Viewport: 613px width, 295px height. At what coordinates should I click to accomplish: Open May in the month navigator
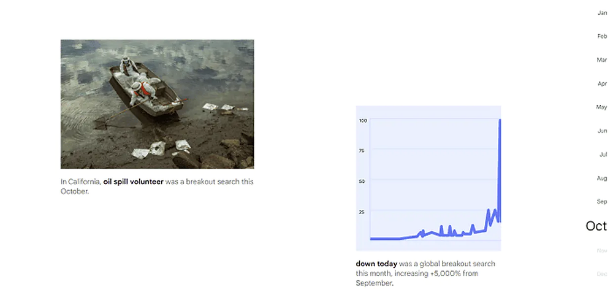(x=601, y=107)
